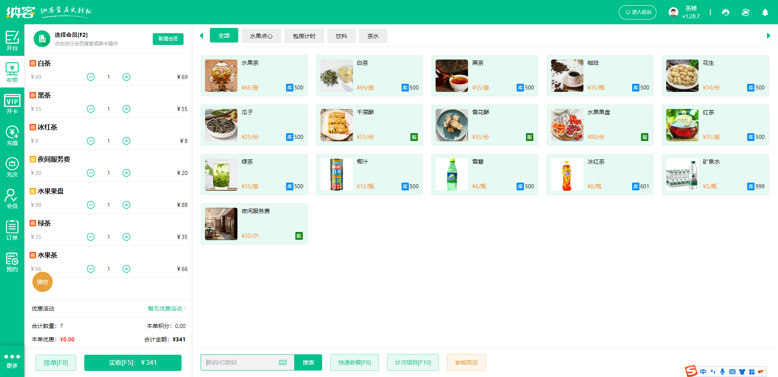Select the 水果点心 category tab

tap(261, 36)
